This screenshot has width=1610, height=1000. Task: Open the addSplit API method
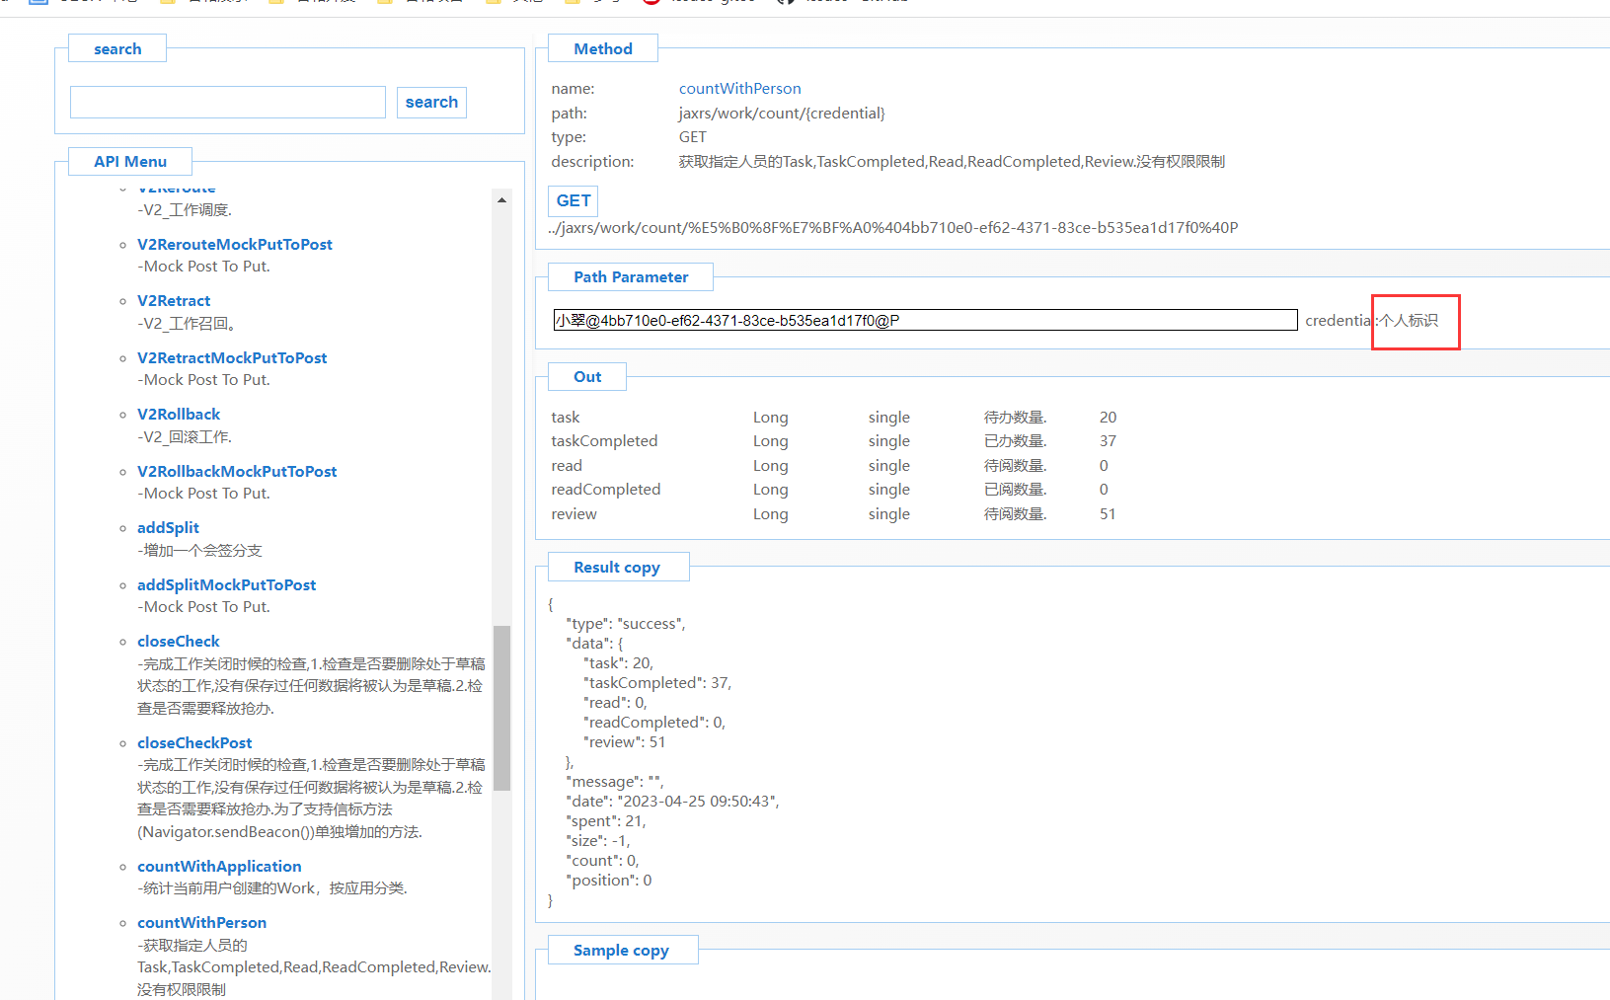[168, 528]
